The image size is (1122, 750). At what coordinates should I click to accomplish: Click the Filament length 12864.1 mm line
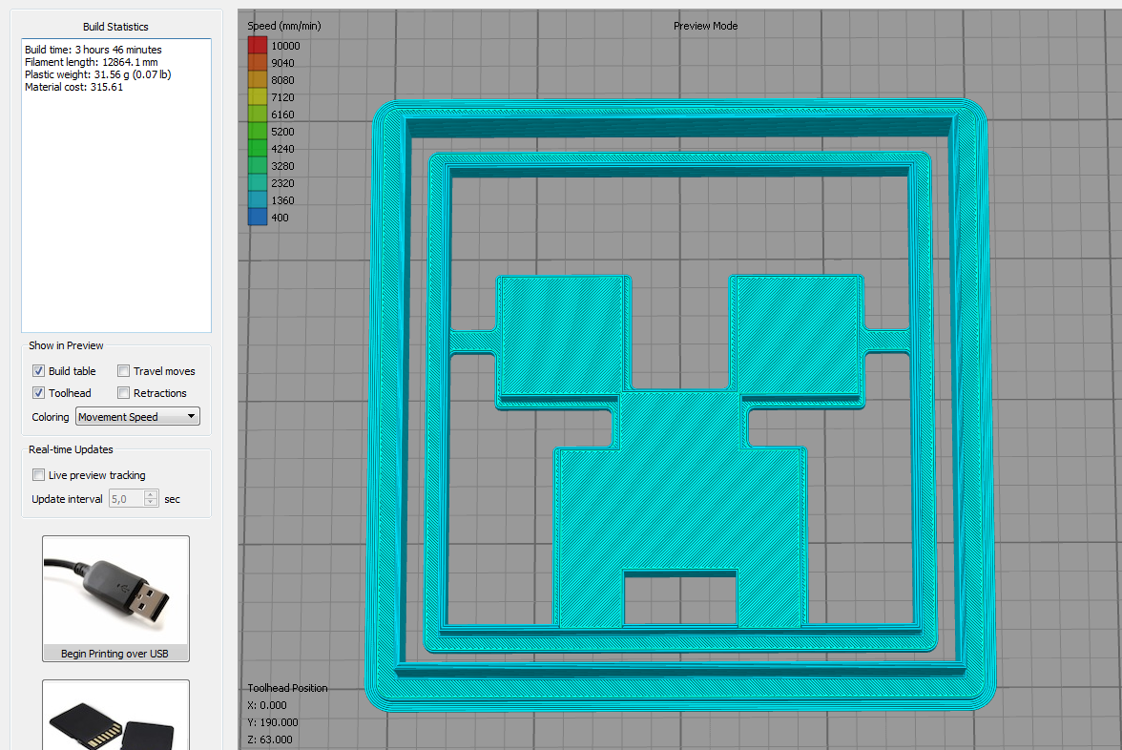(x=91, y=62)
